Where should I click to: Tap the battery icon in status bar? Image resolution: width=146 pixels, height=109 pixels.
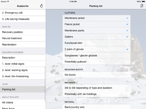click(144, 2)
